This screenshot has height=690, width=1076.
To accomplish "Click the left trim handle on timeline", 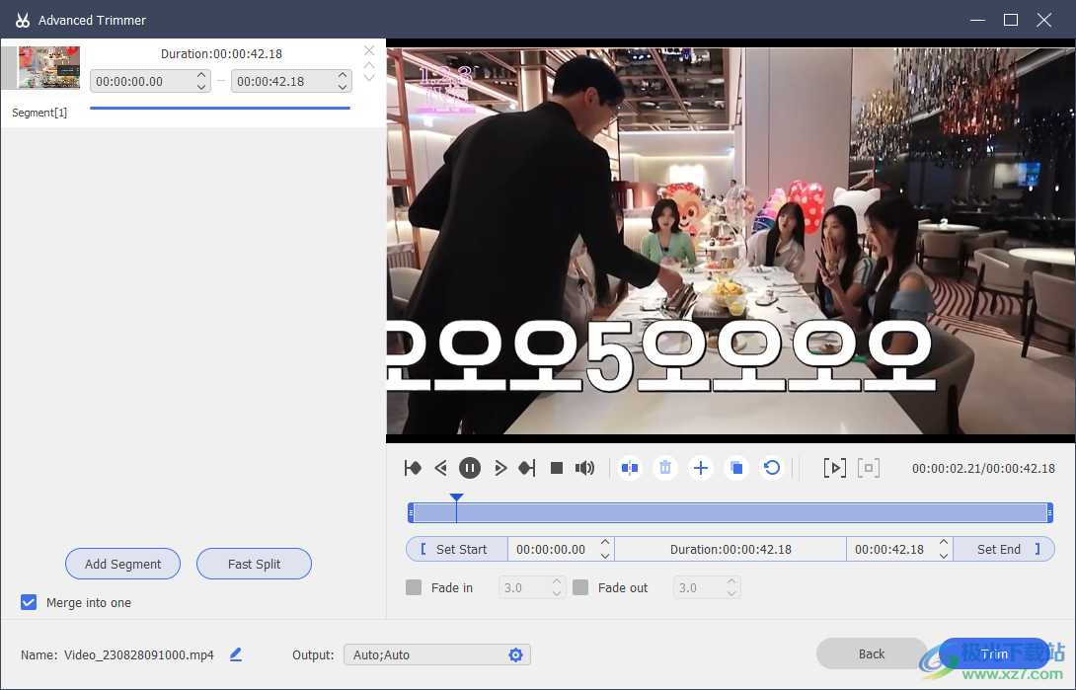I will coord(411,512).
